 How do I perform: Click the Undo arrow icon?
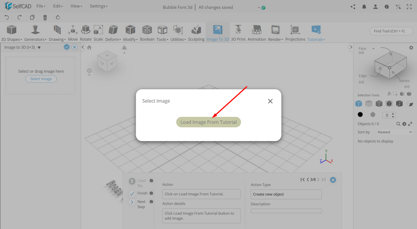pyautogui.click(x=7, y=17)
